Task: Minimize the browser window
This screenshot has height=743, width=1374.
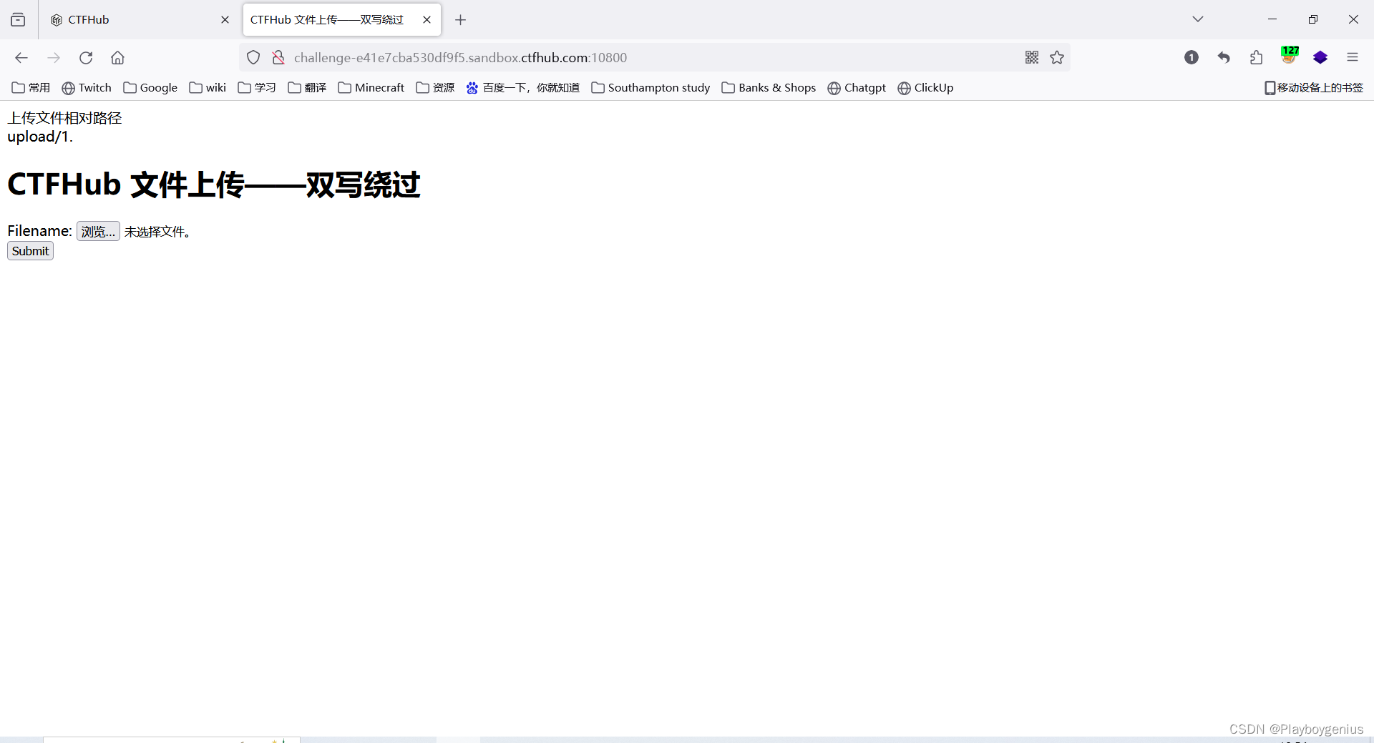Action: pyautogui.click(x=1272, y=19)
